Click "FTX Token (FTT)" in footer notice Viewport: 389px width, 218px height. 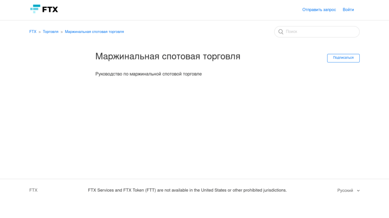139,190
